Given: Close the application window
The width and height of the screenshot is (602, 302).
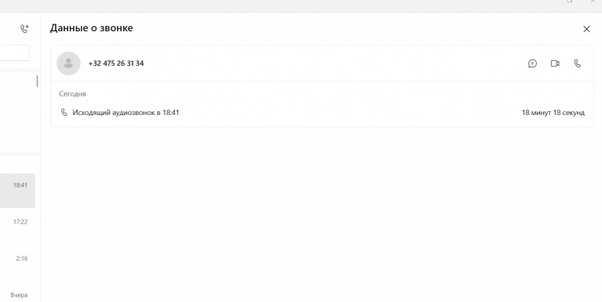Looking at the screenshot, I should 593,2.
